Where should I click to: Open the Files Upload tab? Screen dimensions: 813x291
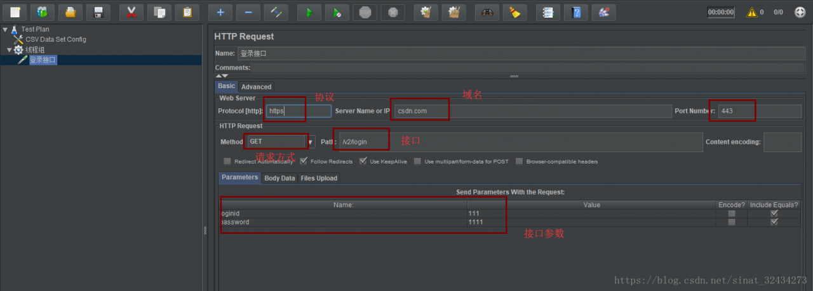tap(319, 178)
